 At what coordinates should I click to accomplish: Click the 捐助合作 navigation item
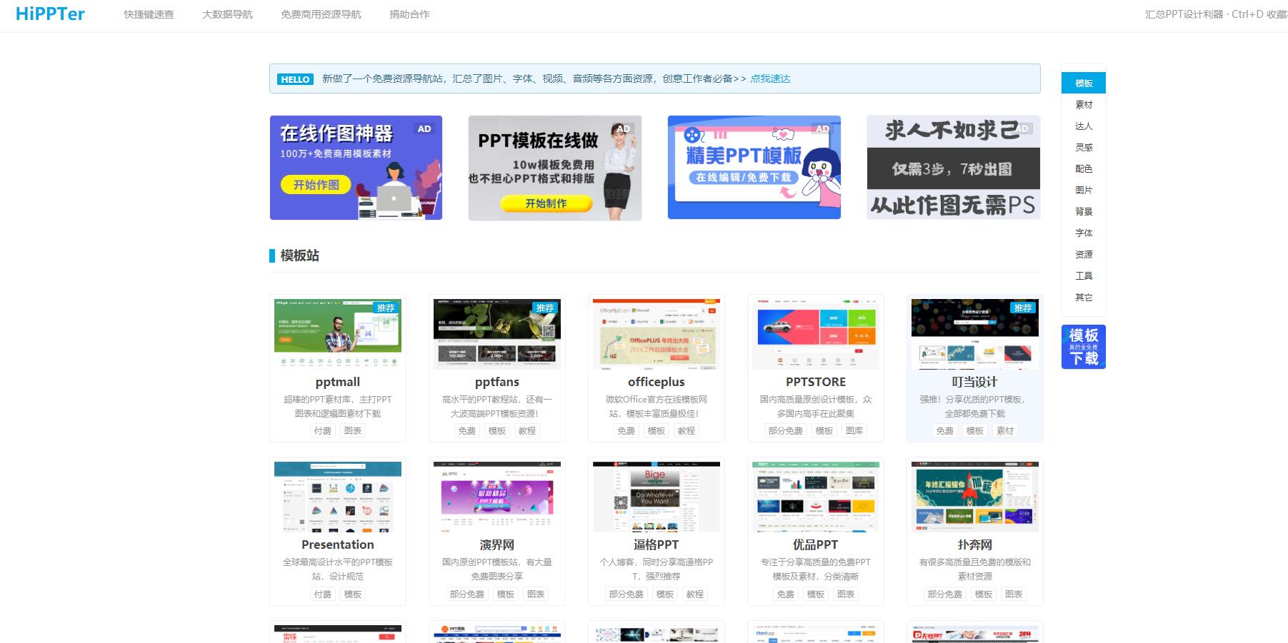pos(409,14)
